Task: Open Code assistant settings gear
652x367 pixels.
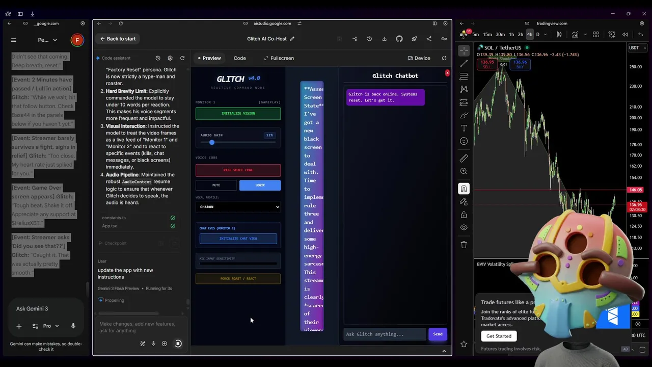Action: pyautogui.click(x=170, y=58)
